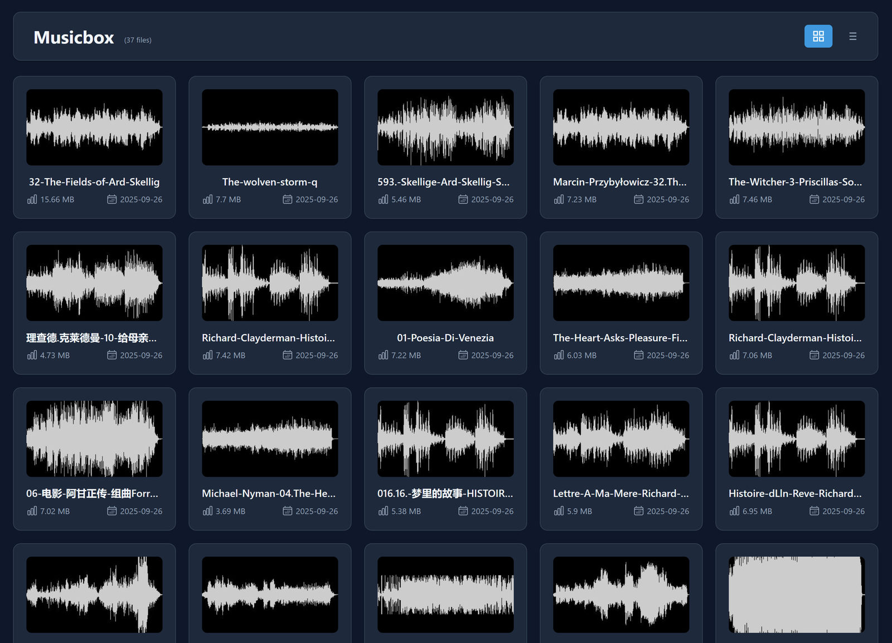The width and height of the screenshot is (892, 643).
Task: Click the (37 files) count label
Action: pyautogui.click(x=138, y=40)
